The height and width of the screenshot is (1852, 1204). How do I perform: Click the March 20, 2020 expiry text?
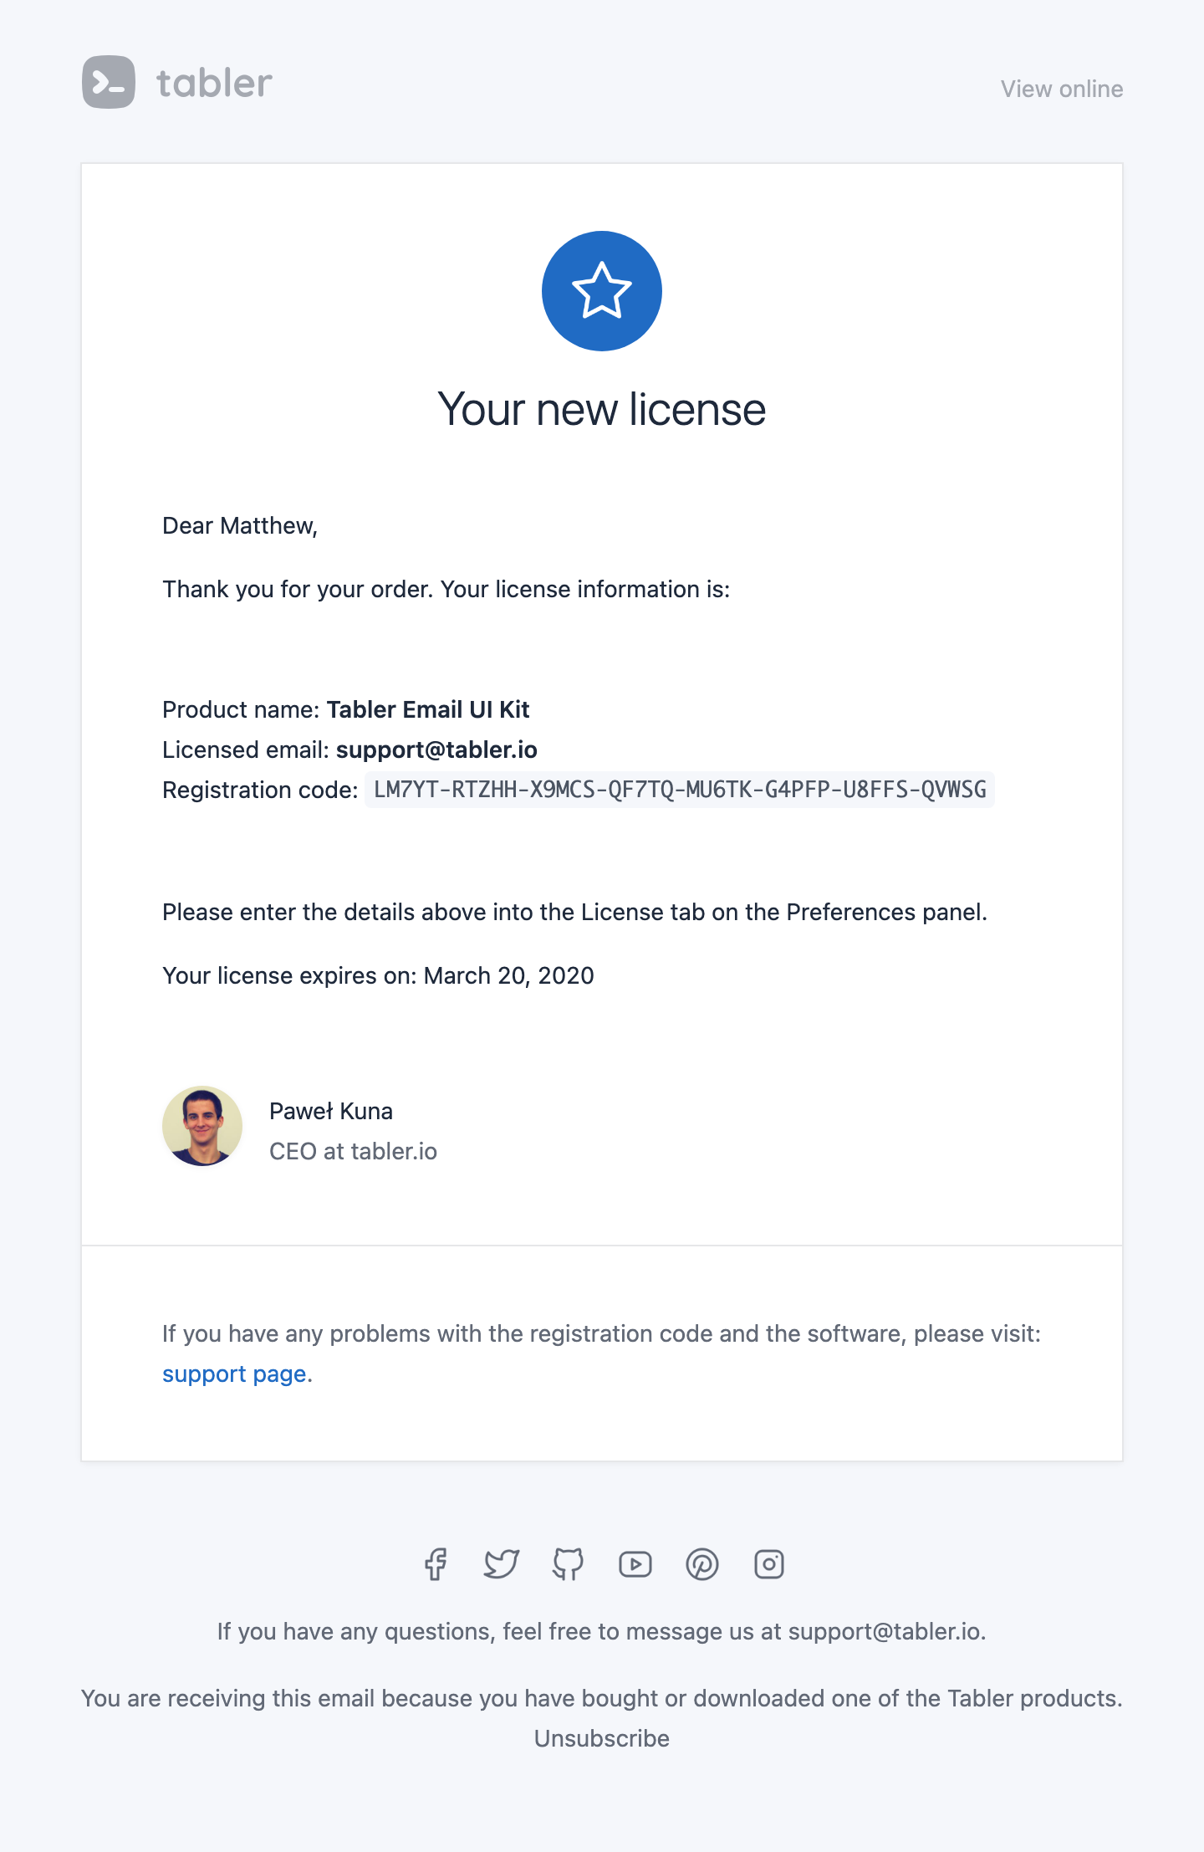tap(509, 975)
